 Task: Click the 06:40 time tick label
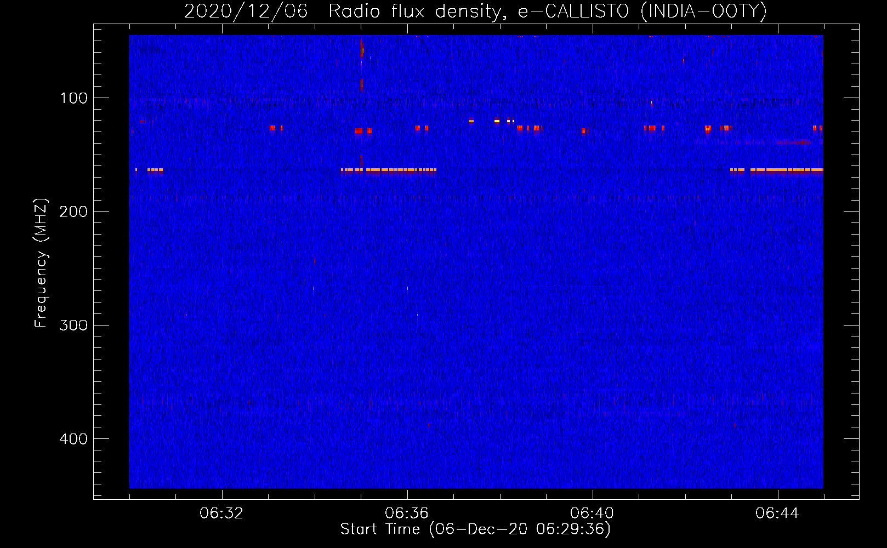pos(592,513)
